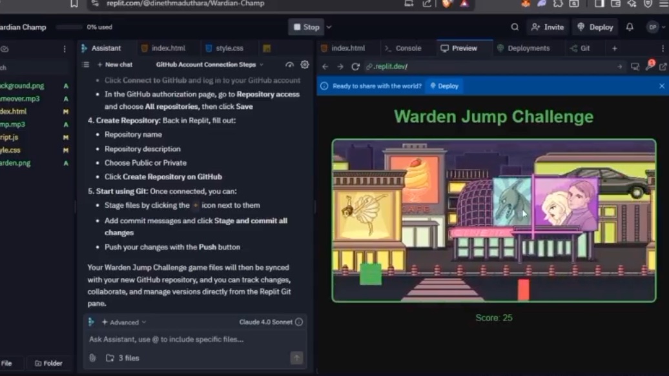This screenshot has height=376, width=669.
Task: Start a New chat
Action: click(115, 64)
